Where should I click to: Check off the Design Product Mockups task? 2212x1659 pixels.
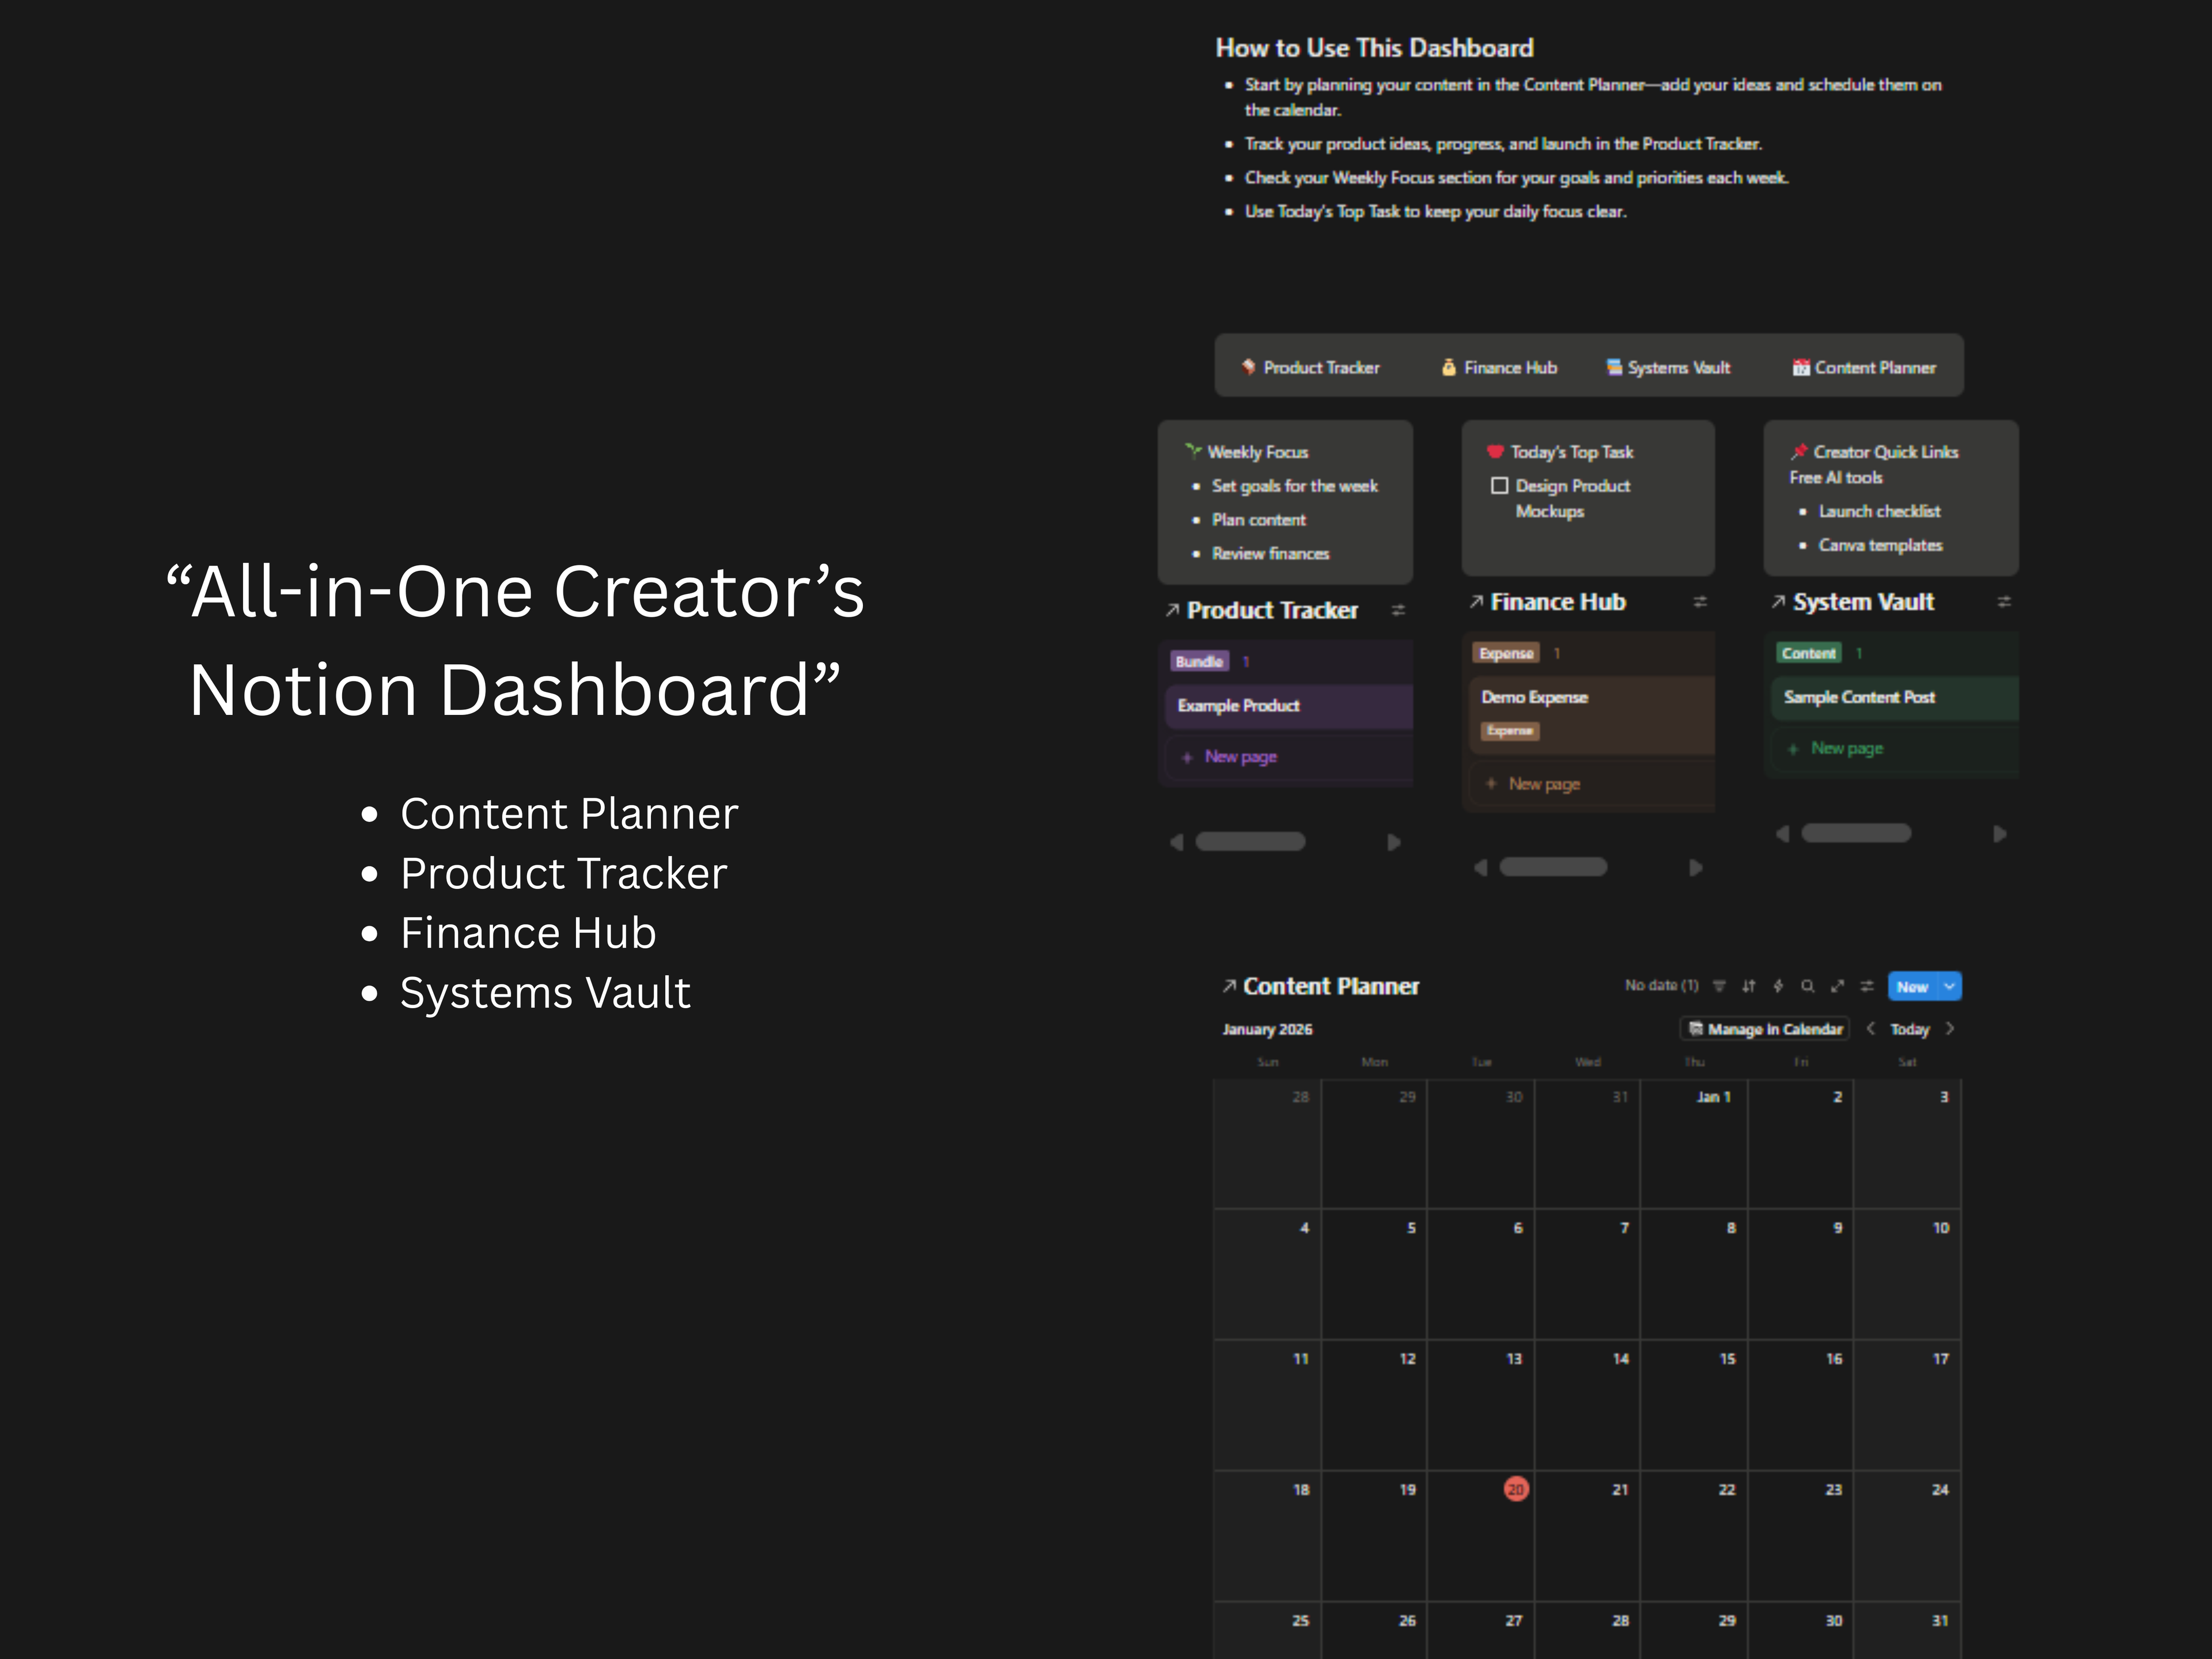tap(1501, 486)
